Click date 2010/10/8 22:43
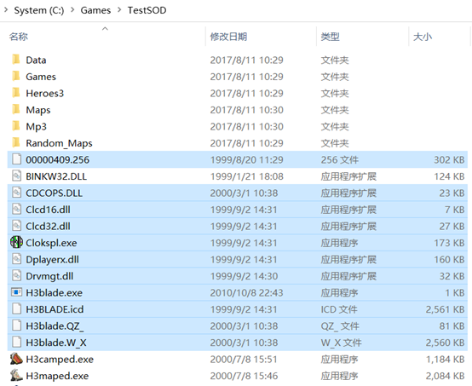472x386 pixels. (x=246, y=292)
